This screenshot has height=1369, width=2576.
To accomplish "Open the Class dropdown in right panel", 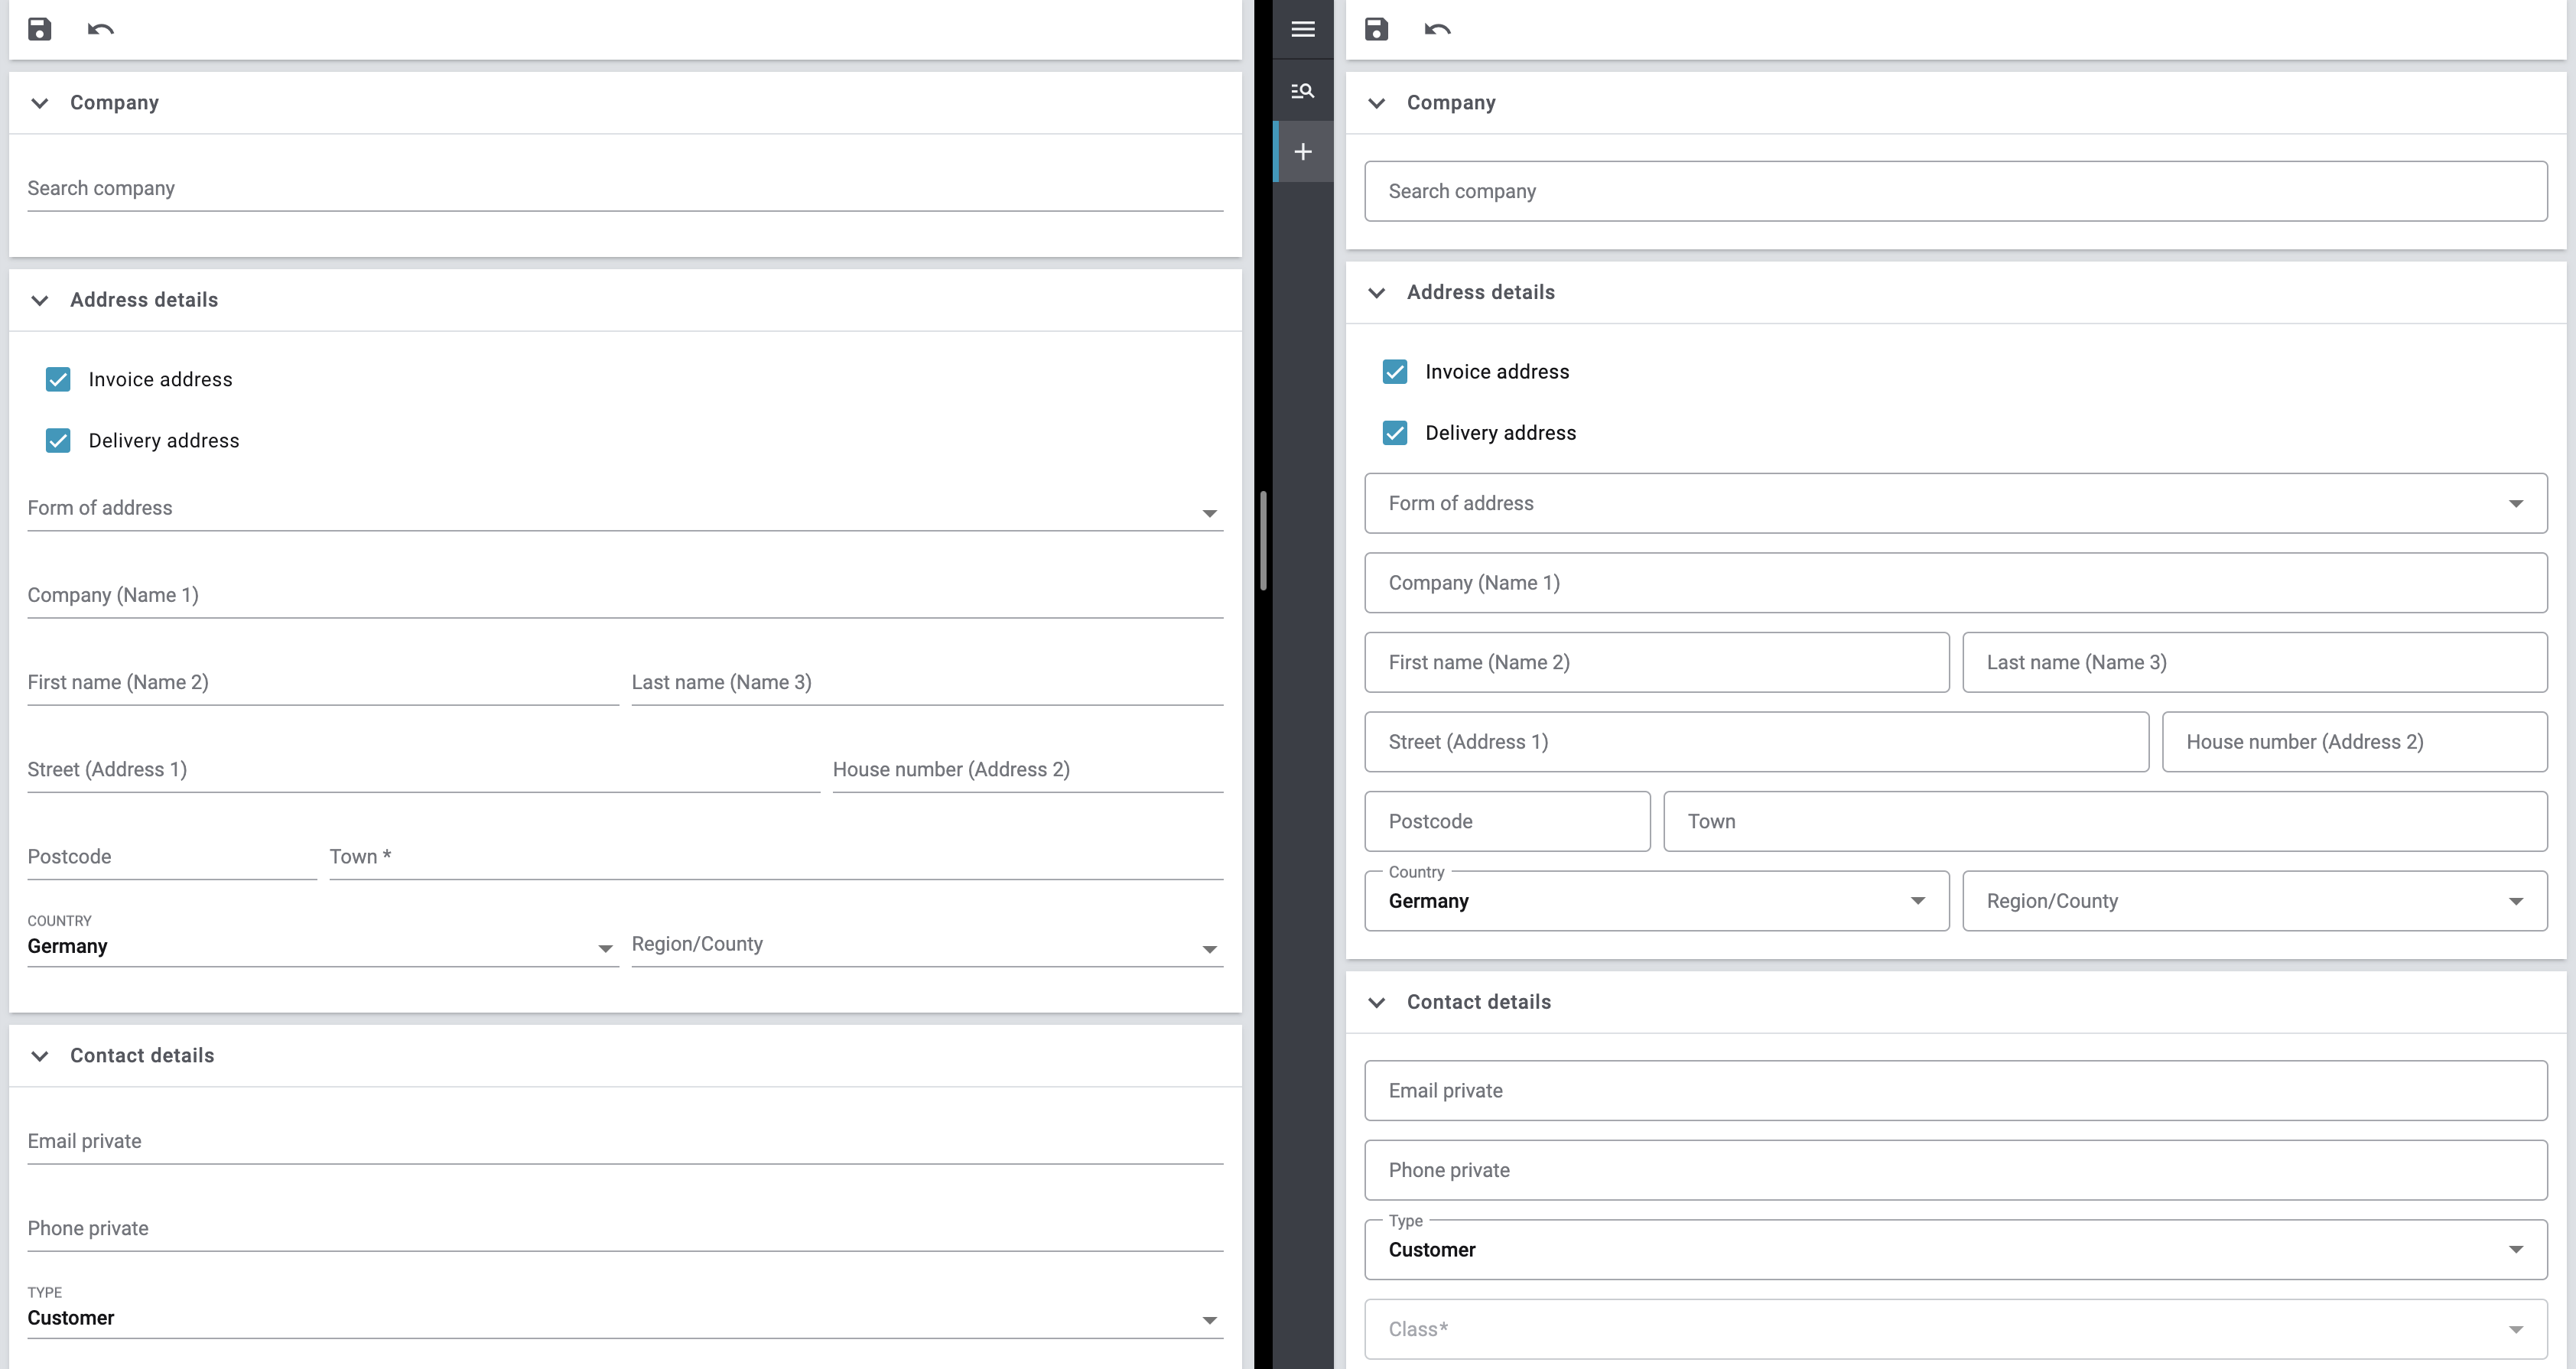I will [1955, 1329].
